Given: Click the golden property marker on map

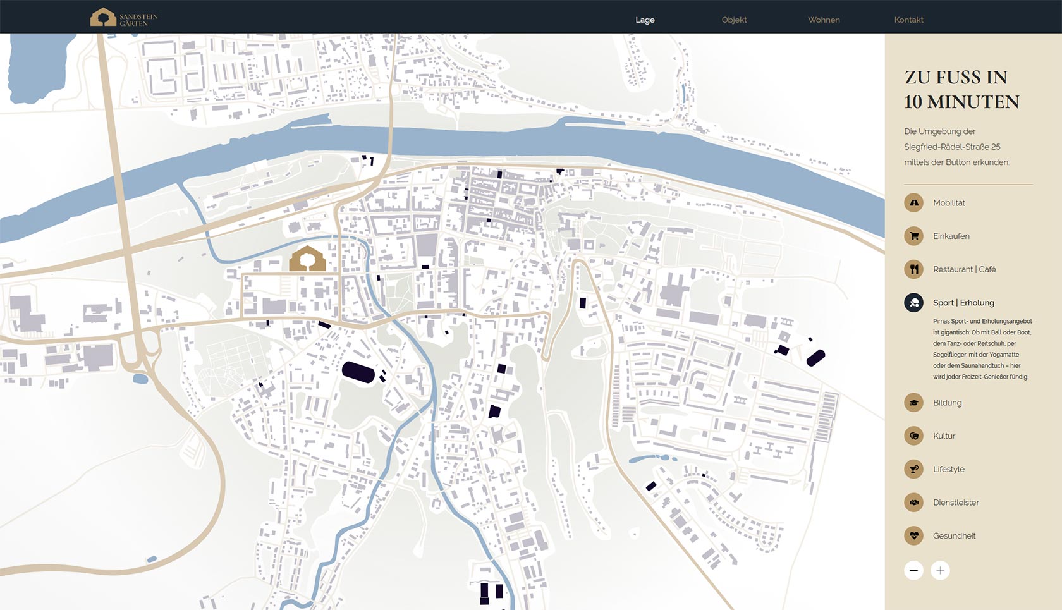Looking at the screenshot, I should coord(307,259).
